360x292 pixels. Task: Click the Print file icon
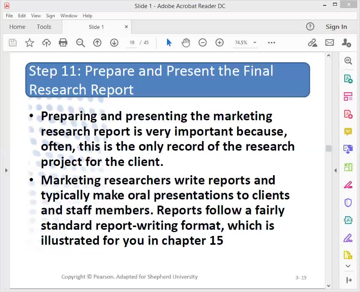point(63,43)
